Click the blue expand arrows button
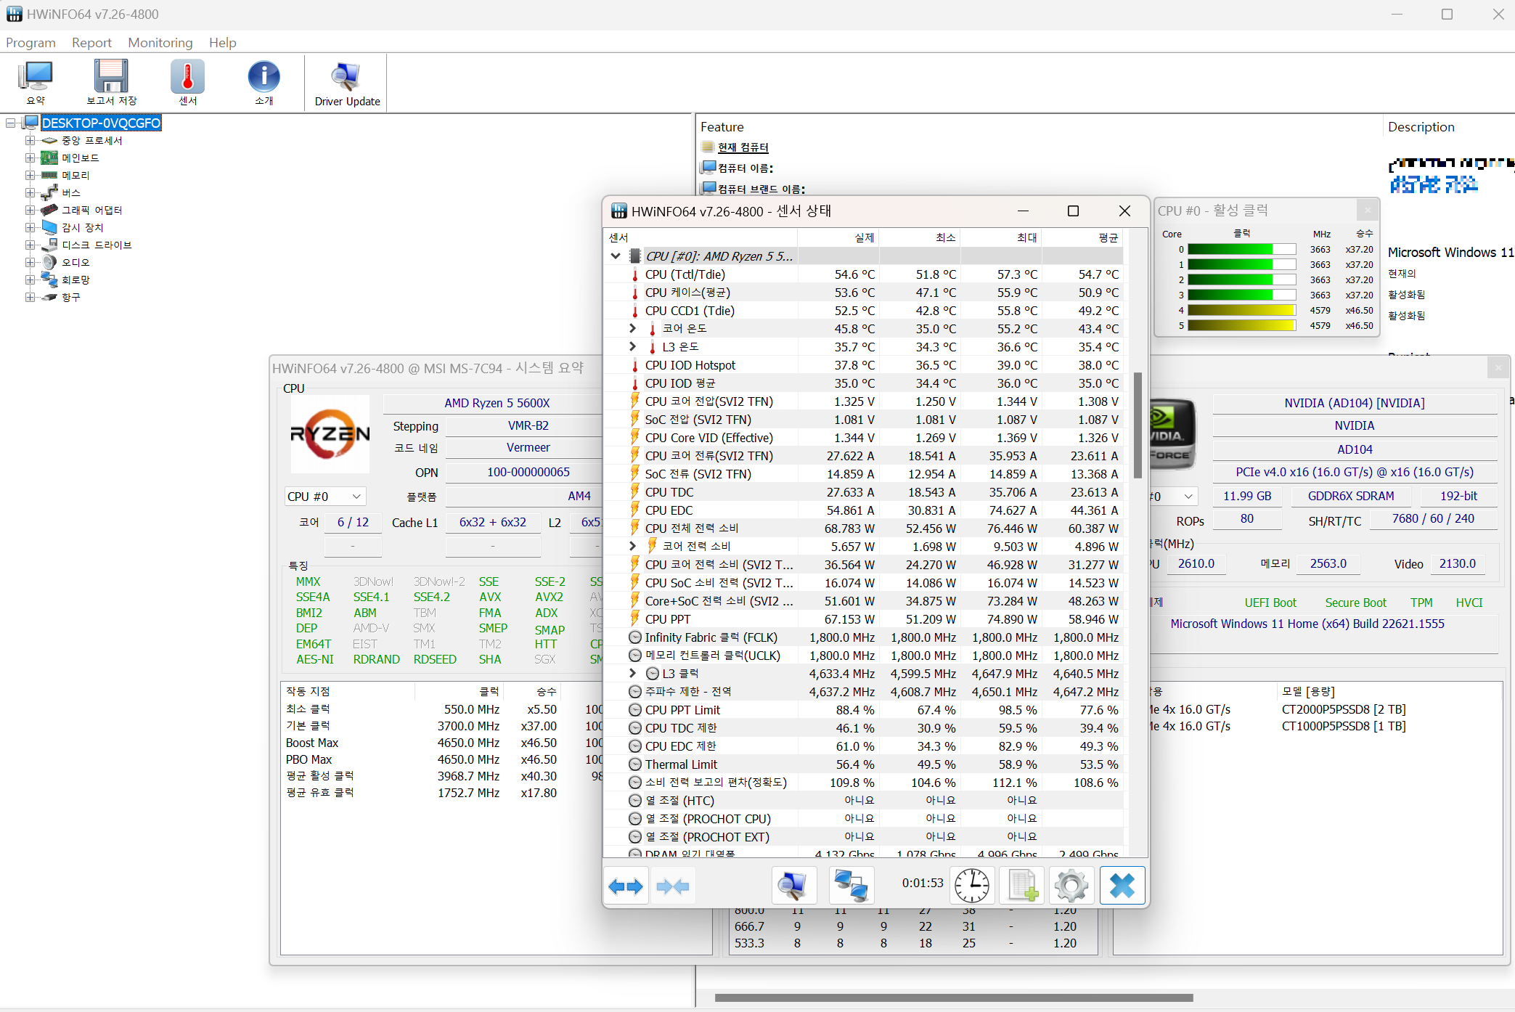The width and height of the screenshot is (1515, 1012). [625, 886]
